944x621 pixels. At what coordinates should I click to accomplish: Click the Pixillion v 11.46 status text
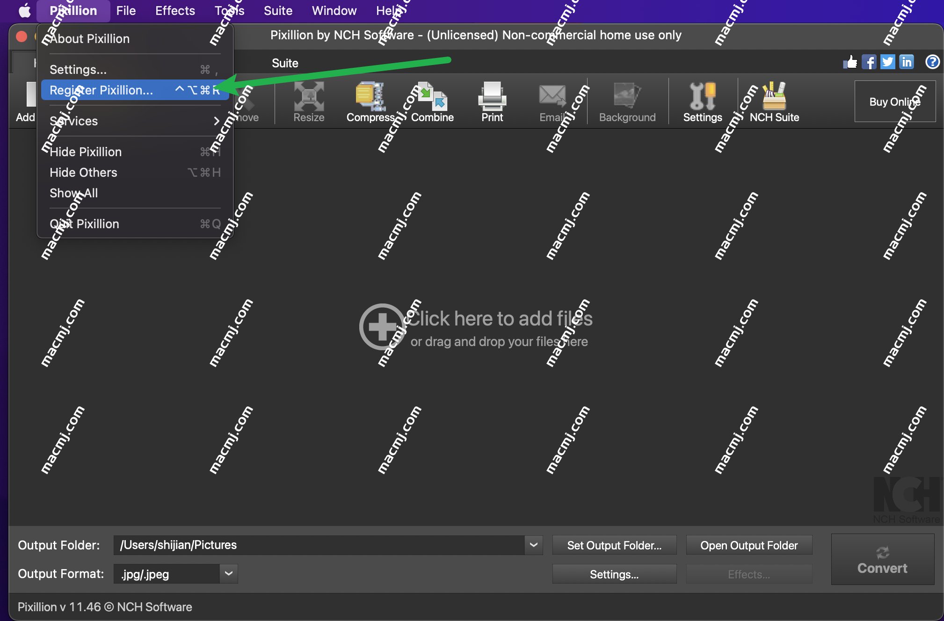point(105,607)
